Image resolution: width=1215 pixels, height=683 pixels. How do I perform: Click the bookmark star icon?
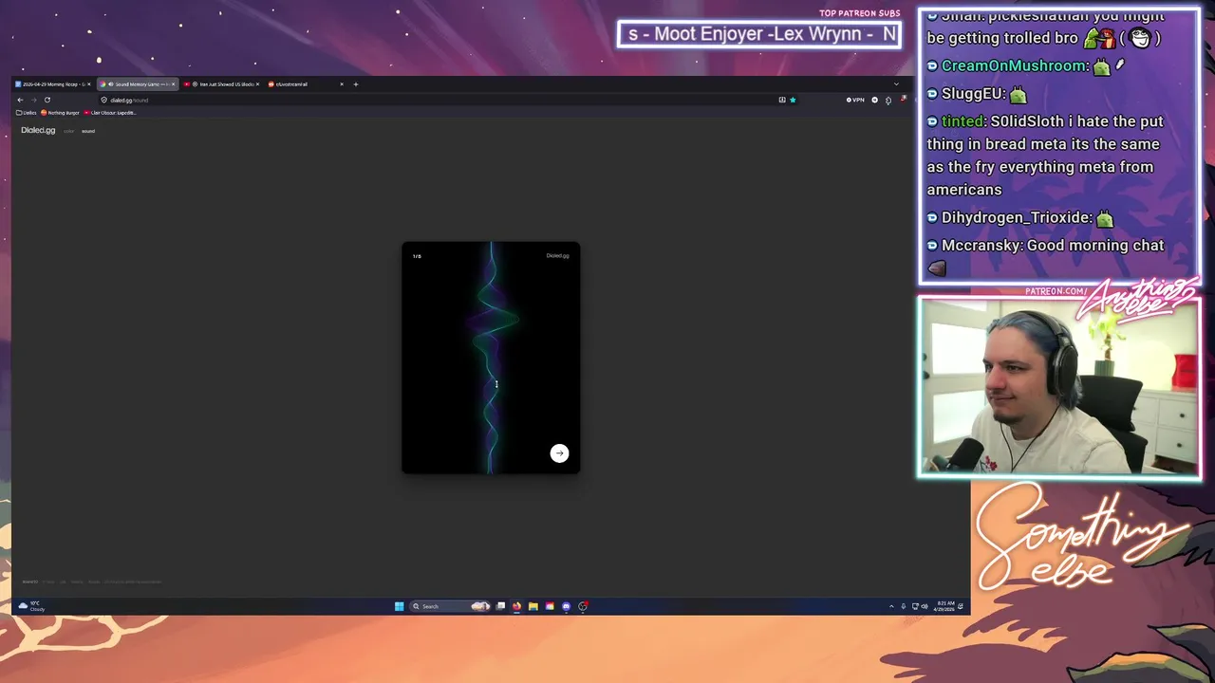click(x=793, y=100)
